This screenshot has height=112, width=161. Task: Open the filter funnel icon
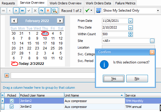click(48, 10)
